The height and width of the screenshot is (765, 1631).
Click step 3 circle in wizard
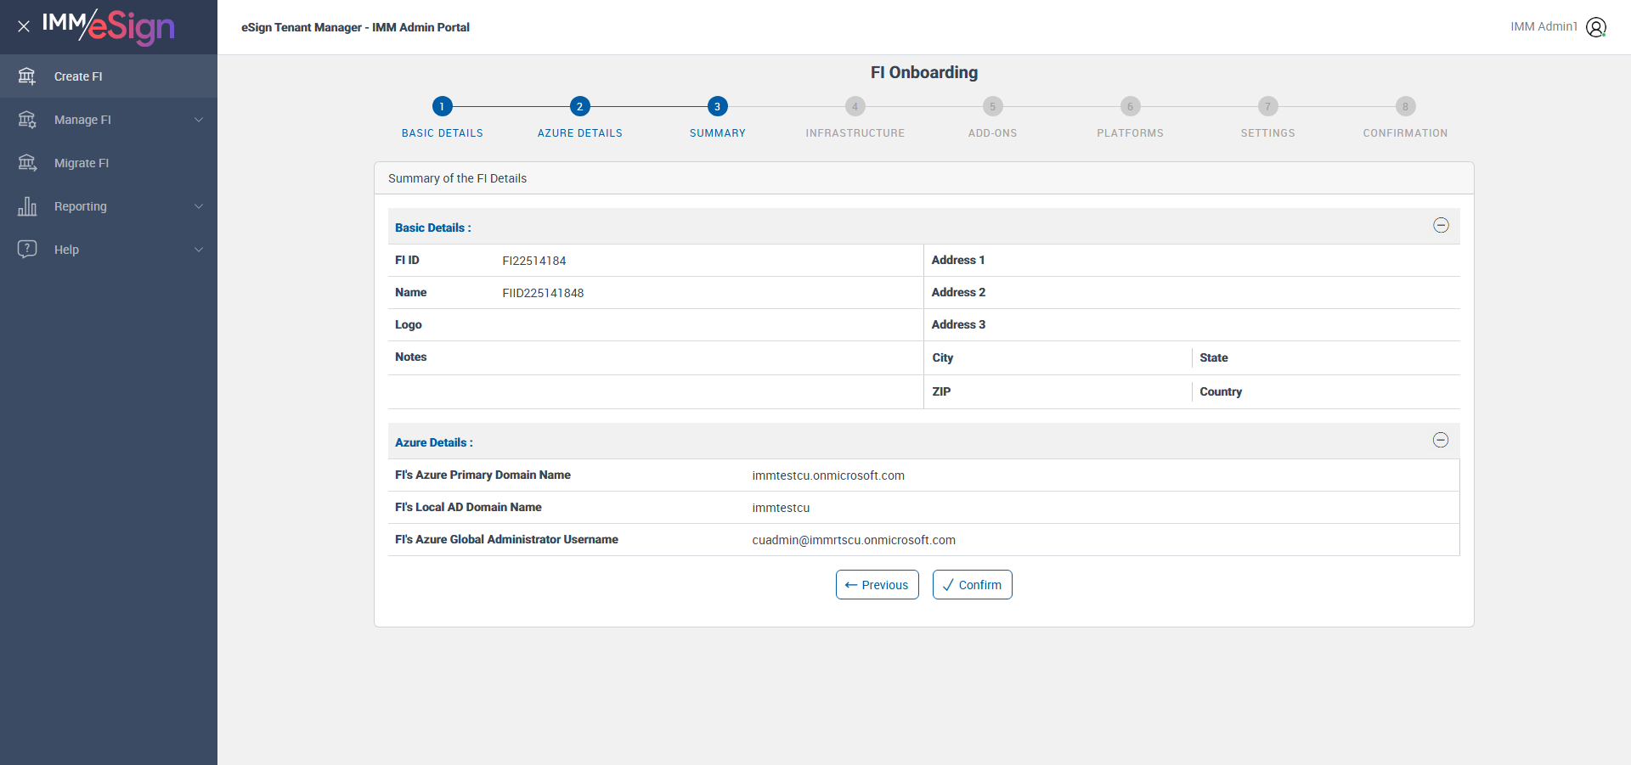pyautogui.click(x=717, y=106)
